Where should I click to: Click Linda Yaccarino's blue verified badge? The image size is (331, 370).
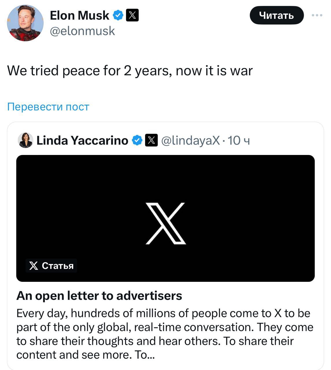click(137, 140)
